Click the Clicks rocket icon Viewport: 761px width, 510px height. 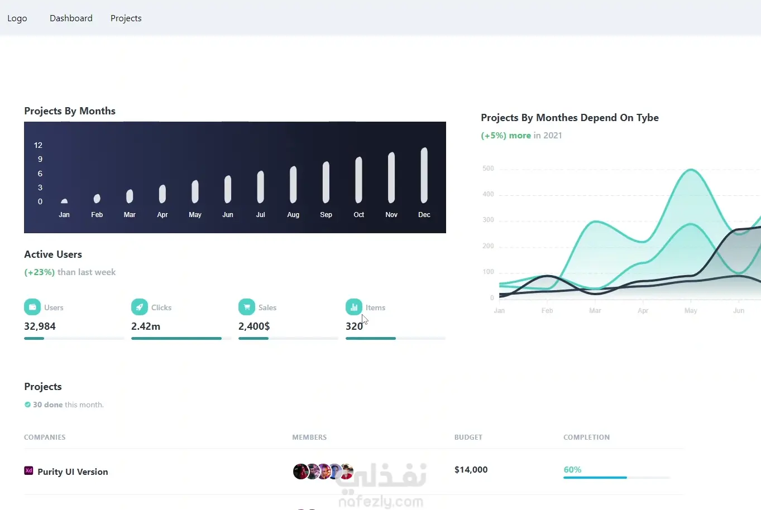coord(140,307)
